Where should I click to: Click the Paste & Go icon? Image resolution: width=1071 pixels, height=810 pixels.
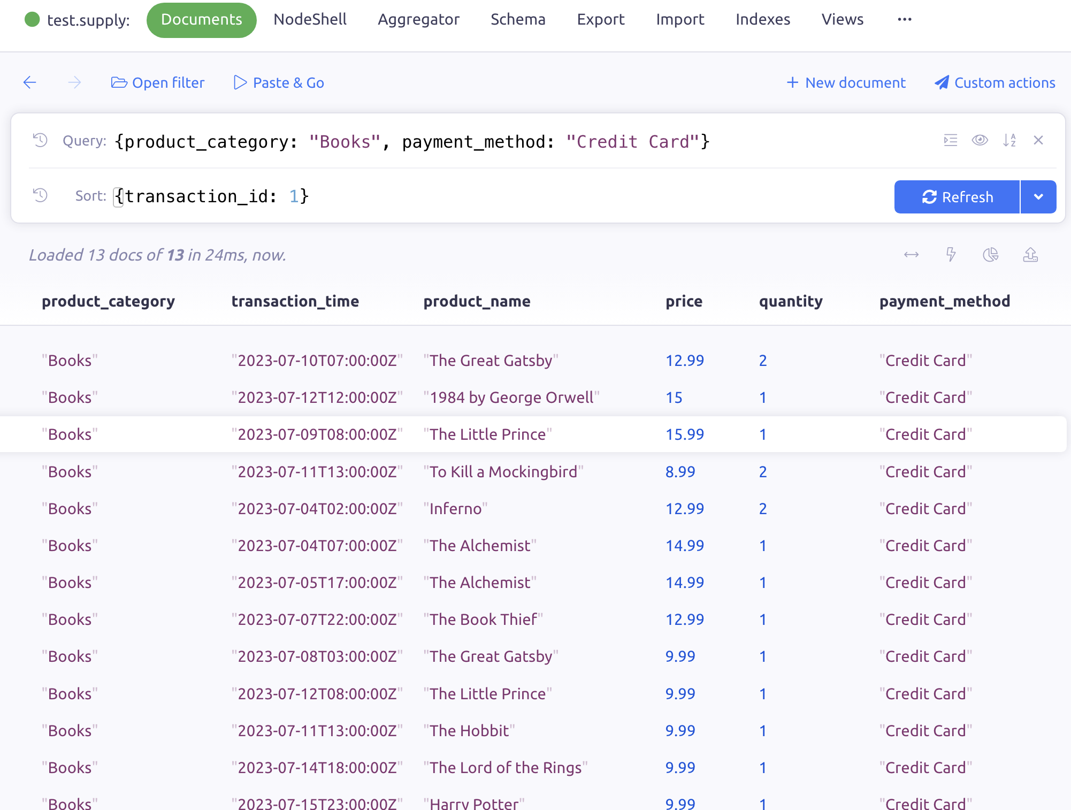coord(241,82)
